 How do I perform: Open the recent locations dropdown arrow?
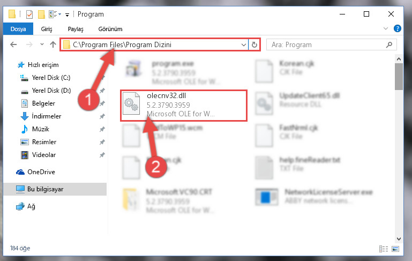coord(42,44)
